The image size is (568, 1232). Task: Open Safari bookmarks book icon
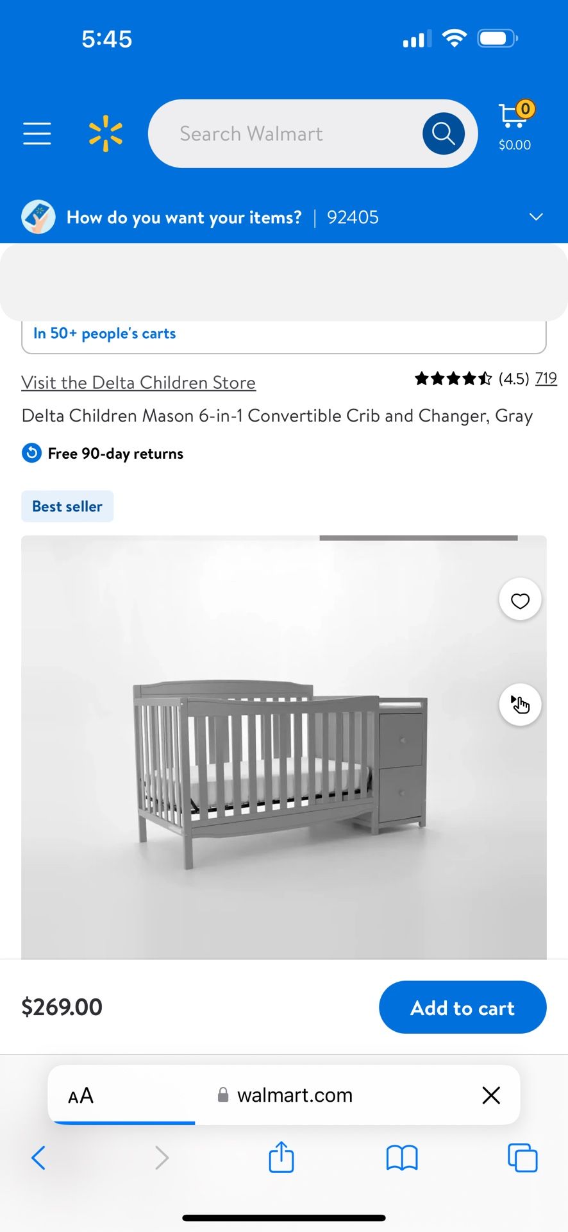click(x=402, y=1158)
